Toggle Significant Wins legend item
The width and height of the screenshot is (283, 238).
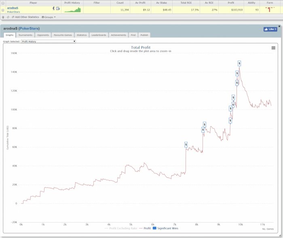164,228
